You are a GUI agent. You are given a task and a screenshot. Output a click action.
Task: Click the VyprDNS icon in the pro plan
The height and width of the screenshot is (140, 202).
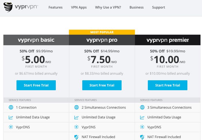76,127
